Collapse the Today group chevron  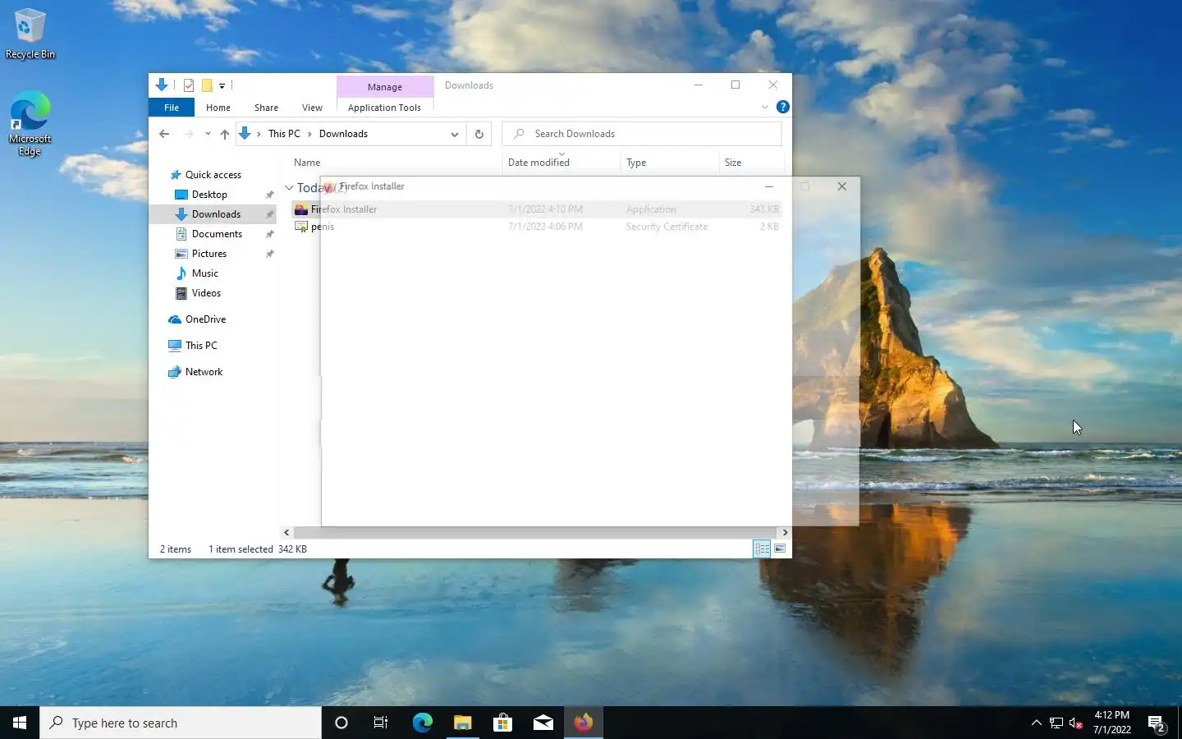[x=289, y=188]
